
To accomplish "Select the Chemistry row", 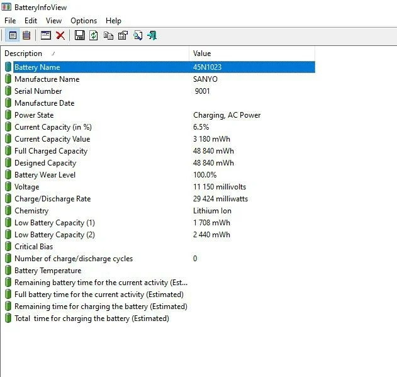I will point(160,211).
